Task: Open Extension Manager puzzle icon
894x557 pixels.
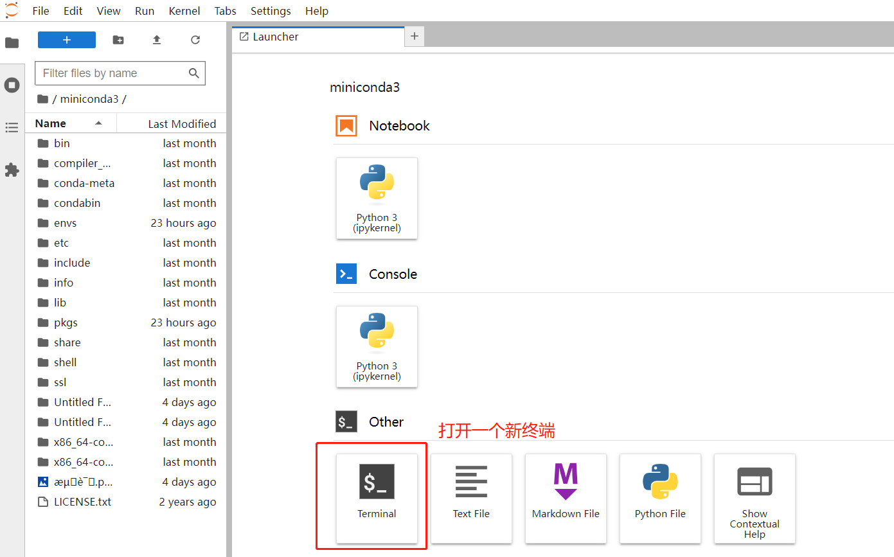Action: tap(12, 170)
